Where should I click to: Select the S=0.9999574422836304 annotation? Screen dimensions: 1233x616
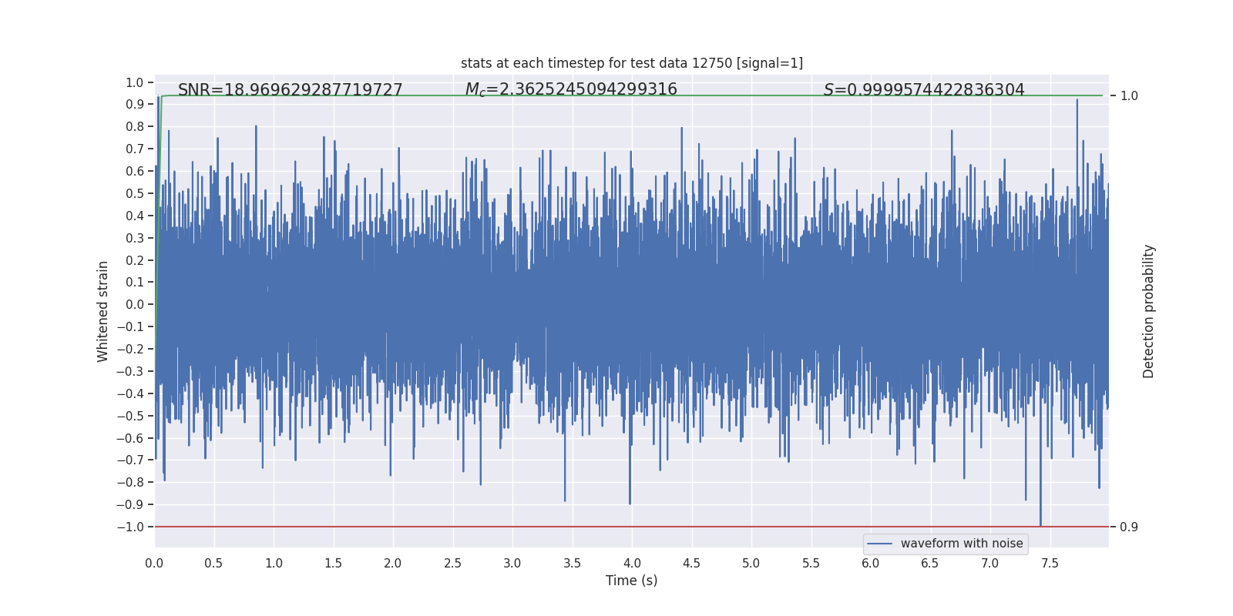[x=924, y=90]
